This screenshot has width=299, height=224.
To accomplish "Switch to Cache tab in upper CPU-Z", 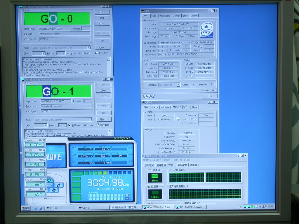I will (154, 16).
